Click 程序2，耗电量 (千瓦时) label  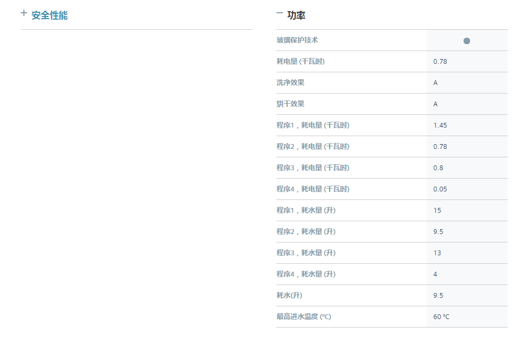(313, 147)
